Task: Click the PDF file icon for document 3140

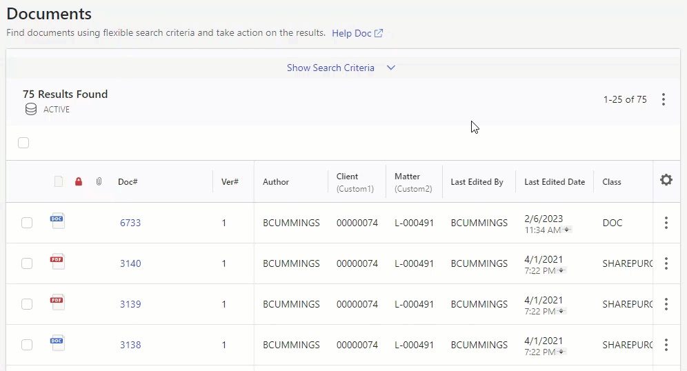Action: pyautogui.click(x=57, y=262)
